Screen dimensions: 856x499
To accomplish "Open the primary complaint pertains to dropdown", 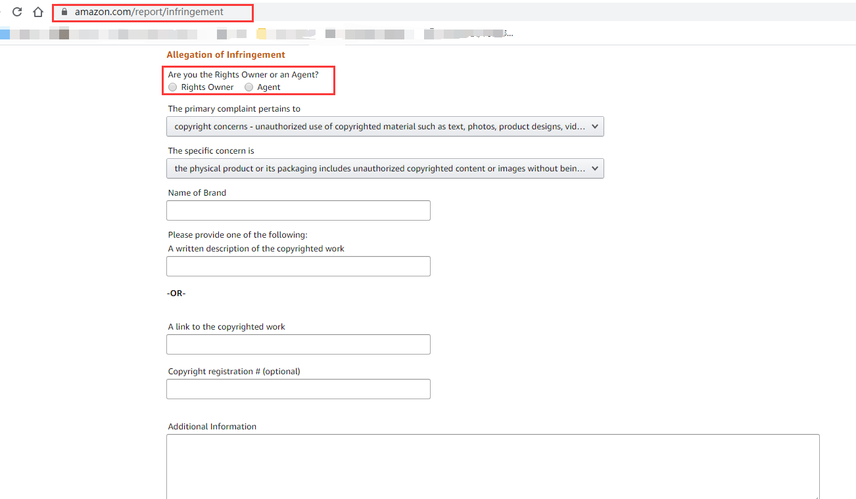I will (385, 127).
